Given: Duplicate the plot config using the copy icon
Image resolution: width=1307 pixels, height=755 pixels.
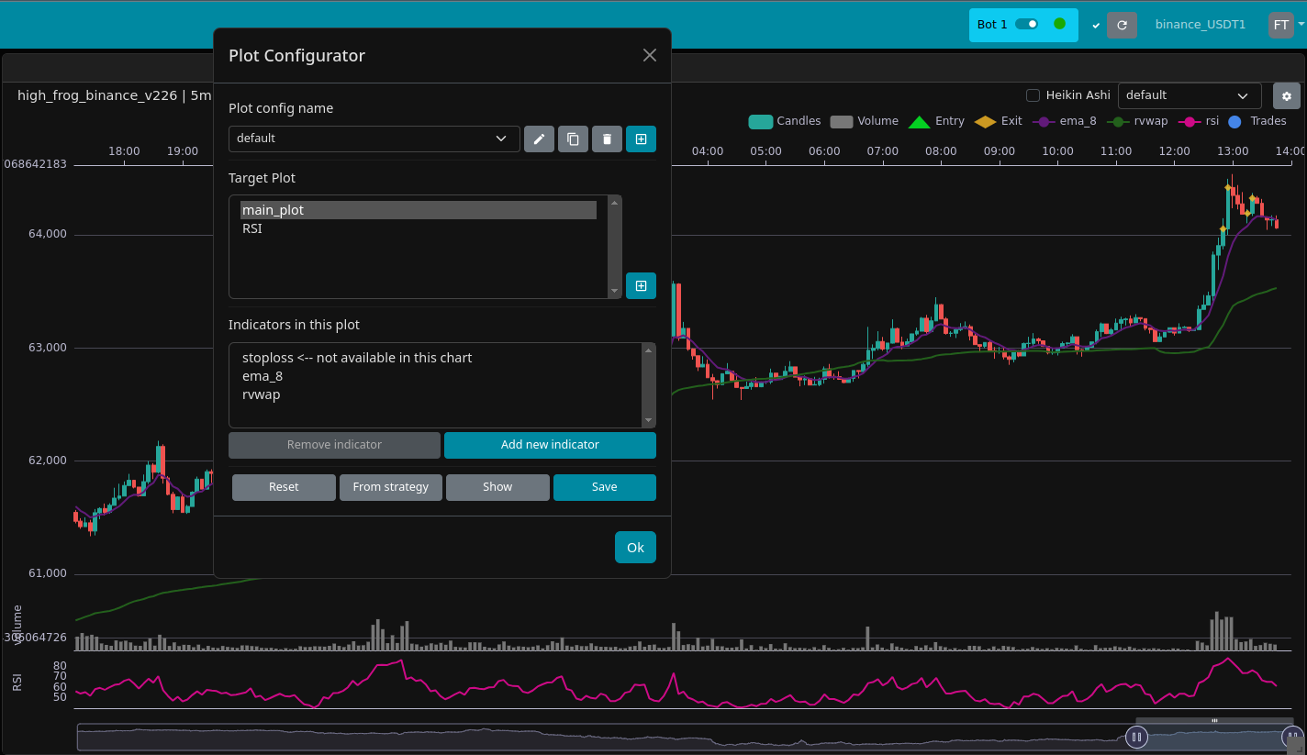Looking at the screenshot, I should pos(573,139).
